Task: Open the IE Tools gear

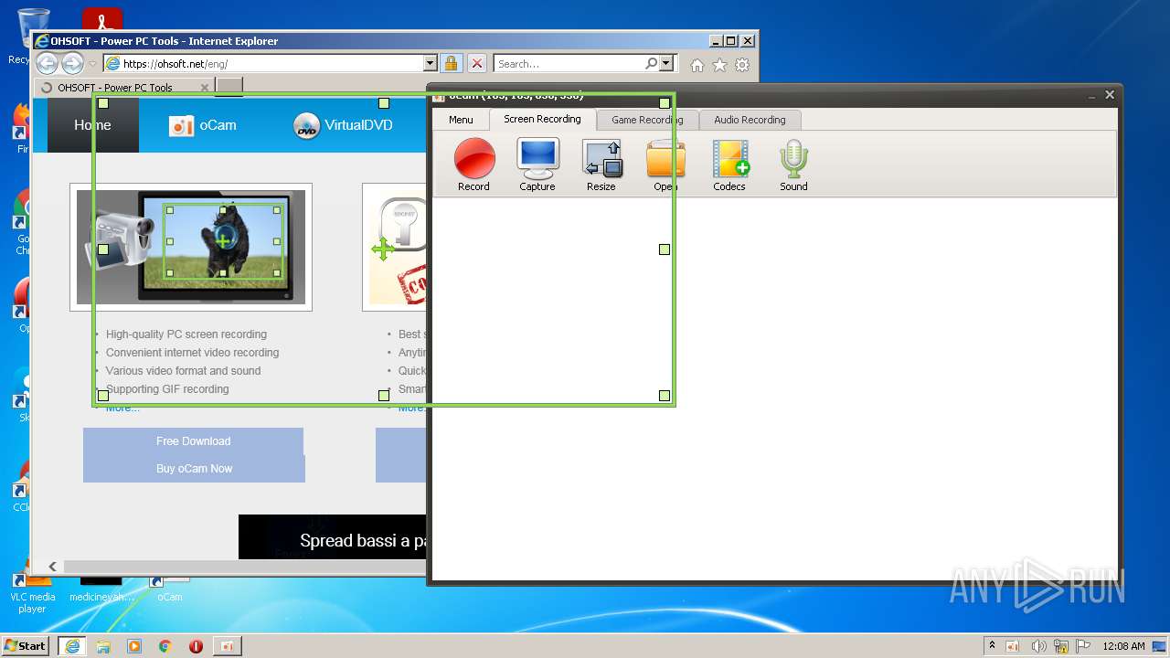Action: tap(742, 65)
